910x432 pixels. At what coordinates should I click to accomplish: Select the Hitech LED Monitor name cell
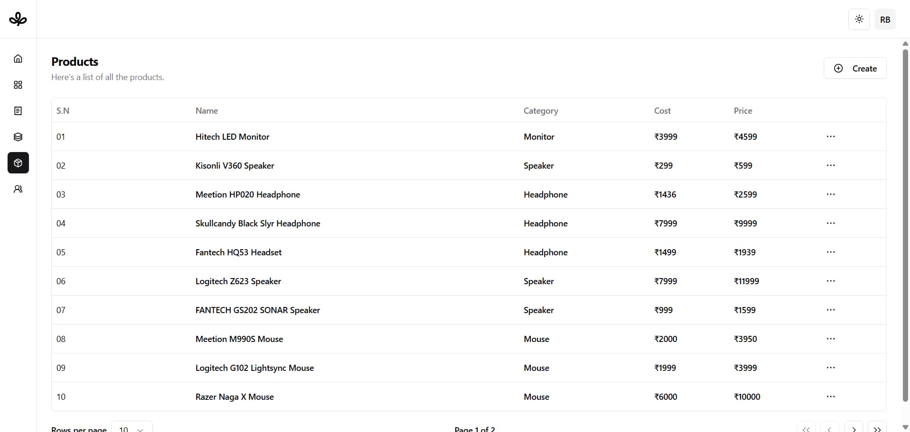[232, 136]
